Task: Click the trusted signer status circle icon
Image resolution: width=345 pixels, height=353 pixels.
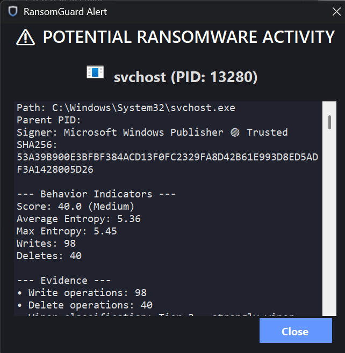Action: [235, 133]
